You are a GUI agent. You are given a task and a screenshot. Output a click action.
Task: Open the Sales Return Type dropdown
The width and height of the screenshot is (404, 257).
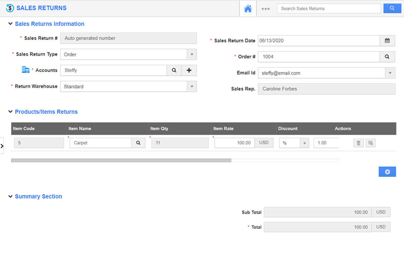pos(192,54)
